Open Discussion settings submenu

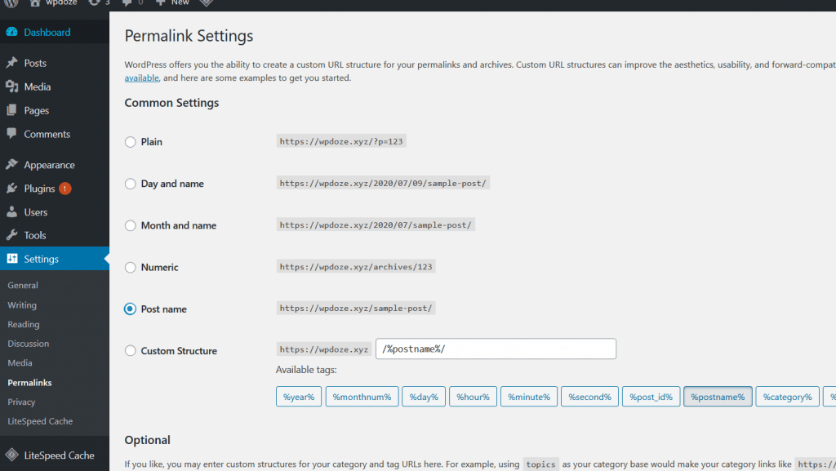29,343
